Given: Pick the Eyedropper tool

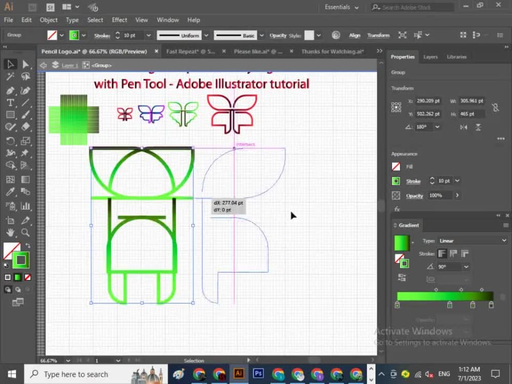Looking at the screenshot, I should tap(10, 191).
